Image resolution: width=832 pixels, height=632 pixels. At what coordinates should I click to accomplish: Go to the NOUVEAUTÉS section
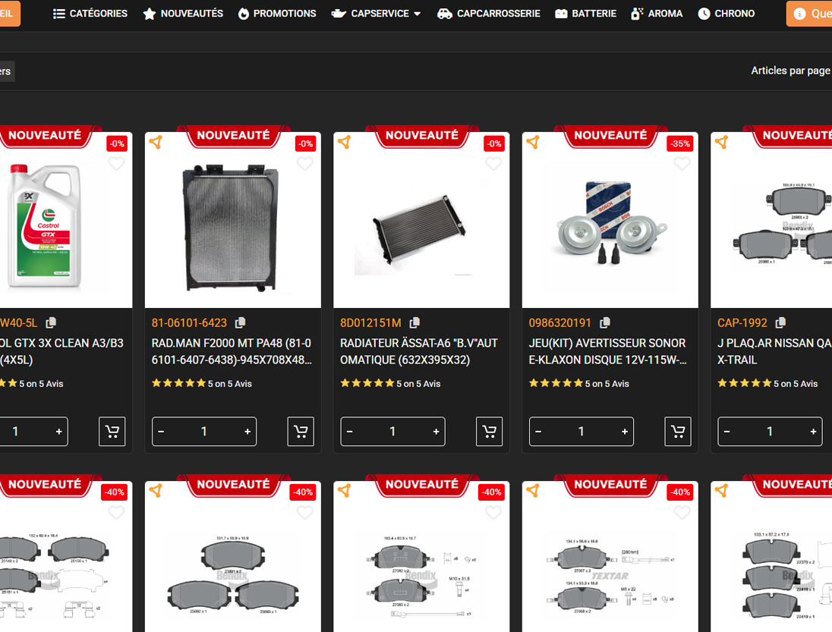[183, 14]
